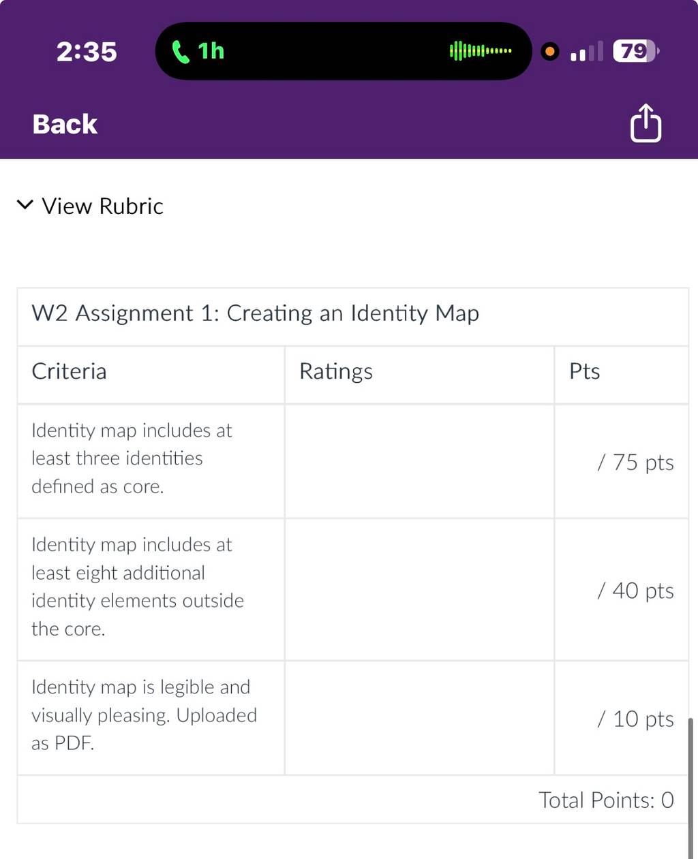Tap the share icon in header
The width and height of the screenshot is (698, 859).
coord(646,123)
